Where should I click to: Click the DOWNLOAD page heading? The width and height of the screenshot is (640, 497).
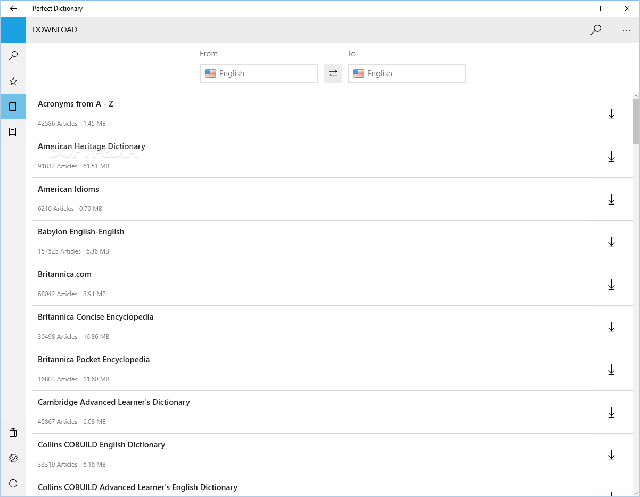coord(55,30)
